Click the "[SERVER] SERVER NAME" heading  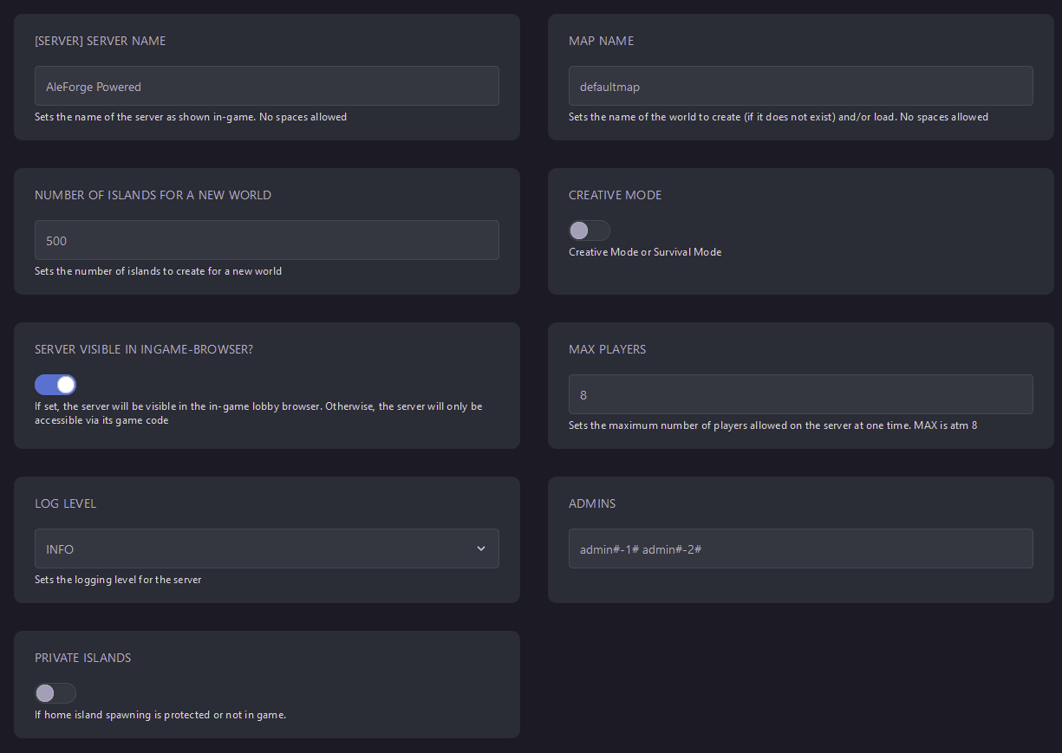(x=100, y=41)
